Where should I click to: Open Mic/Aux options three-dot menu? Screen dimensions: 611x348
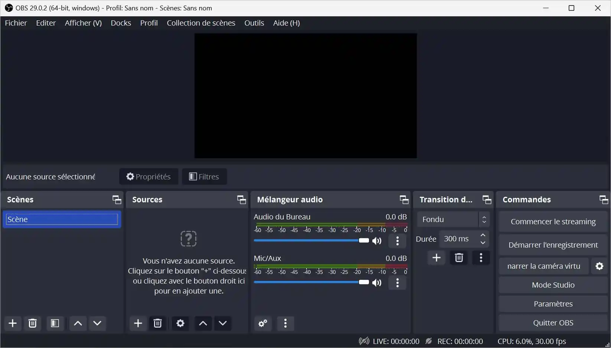point(398,283)
